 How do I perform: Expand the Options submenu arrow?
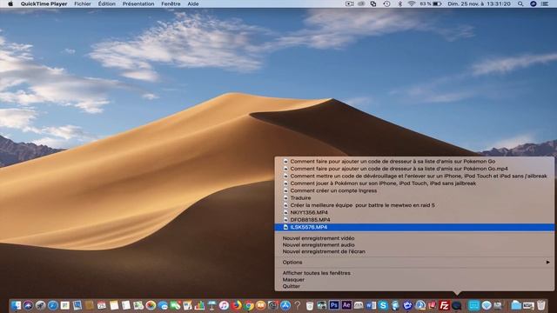click(x=547, y=263)
